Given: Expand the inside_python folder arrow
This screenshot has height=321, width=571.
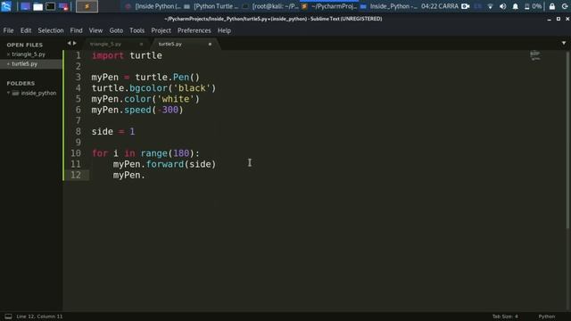Looking at the screenshot, I should [8, 93].
